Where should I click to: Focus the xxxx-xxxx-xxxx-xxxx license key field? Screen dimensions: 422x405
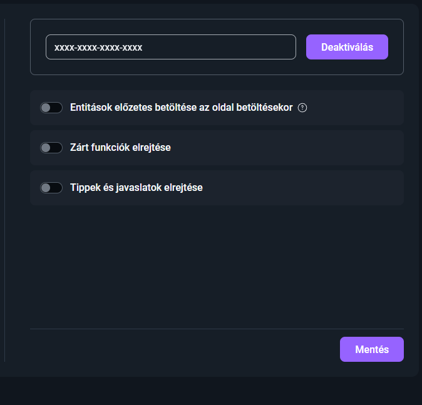pos(170,47)
